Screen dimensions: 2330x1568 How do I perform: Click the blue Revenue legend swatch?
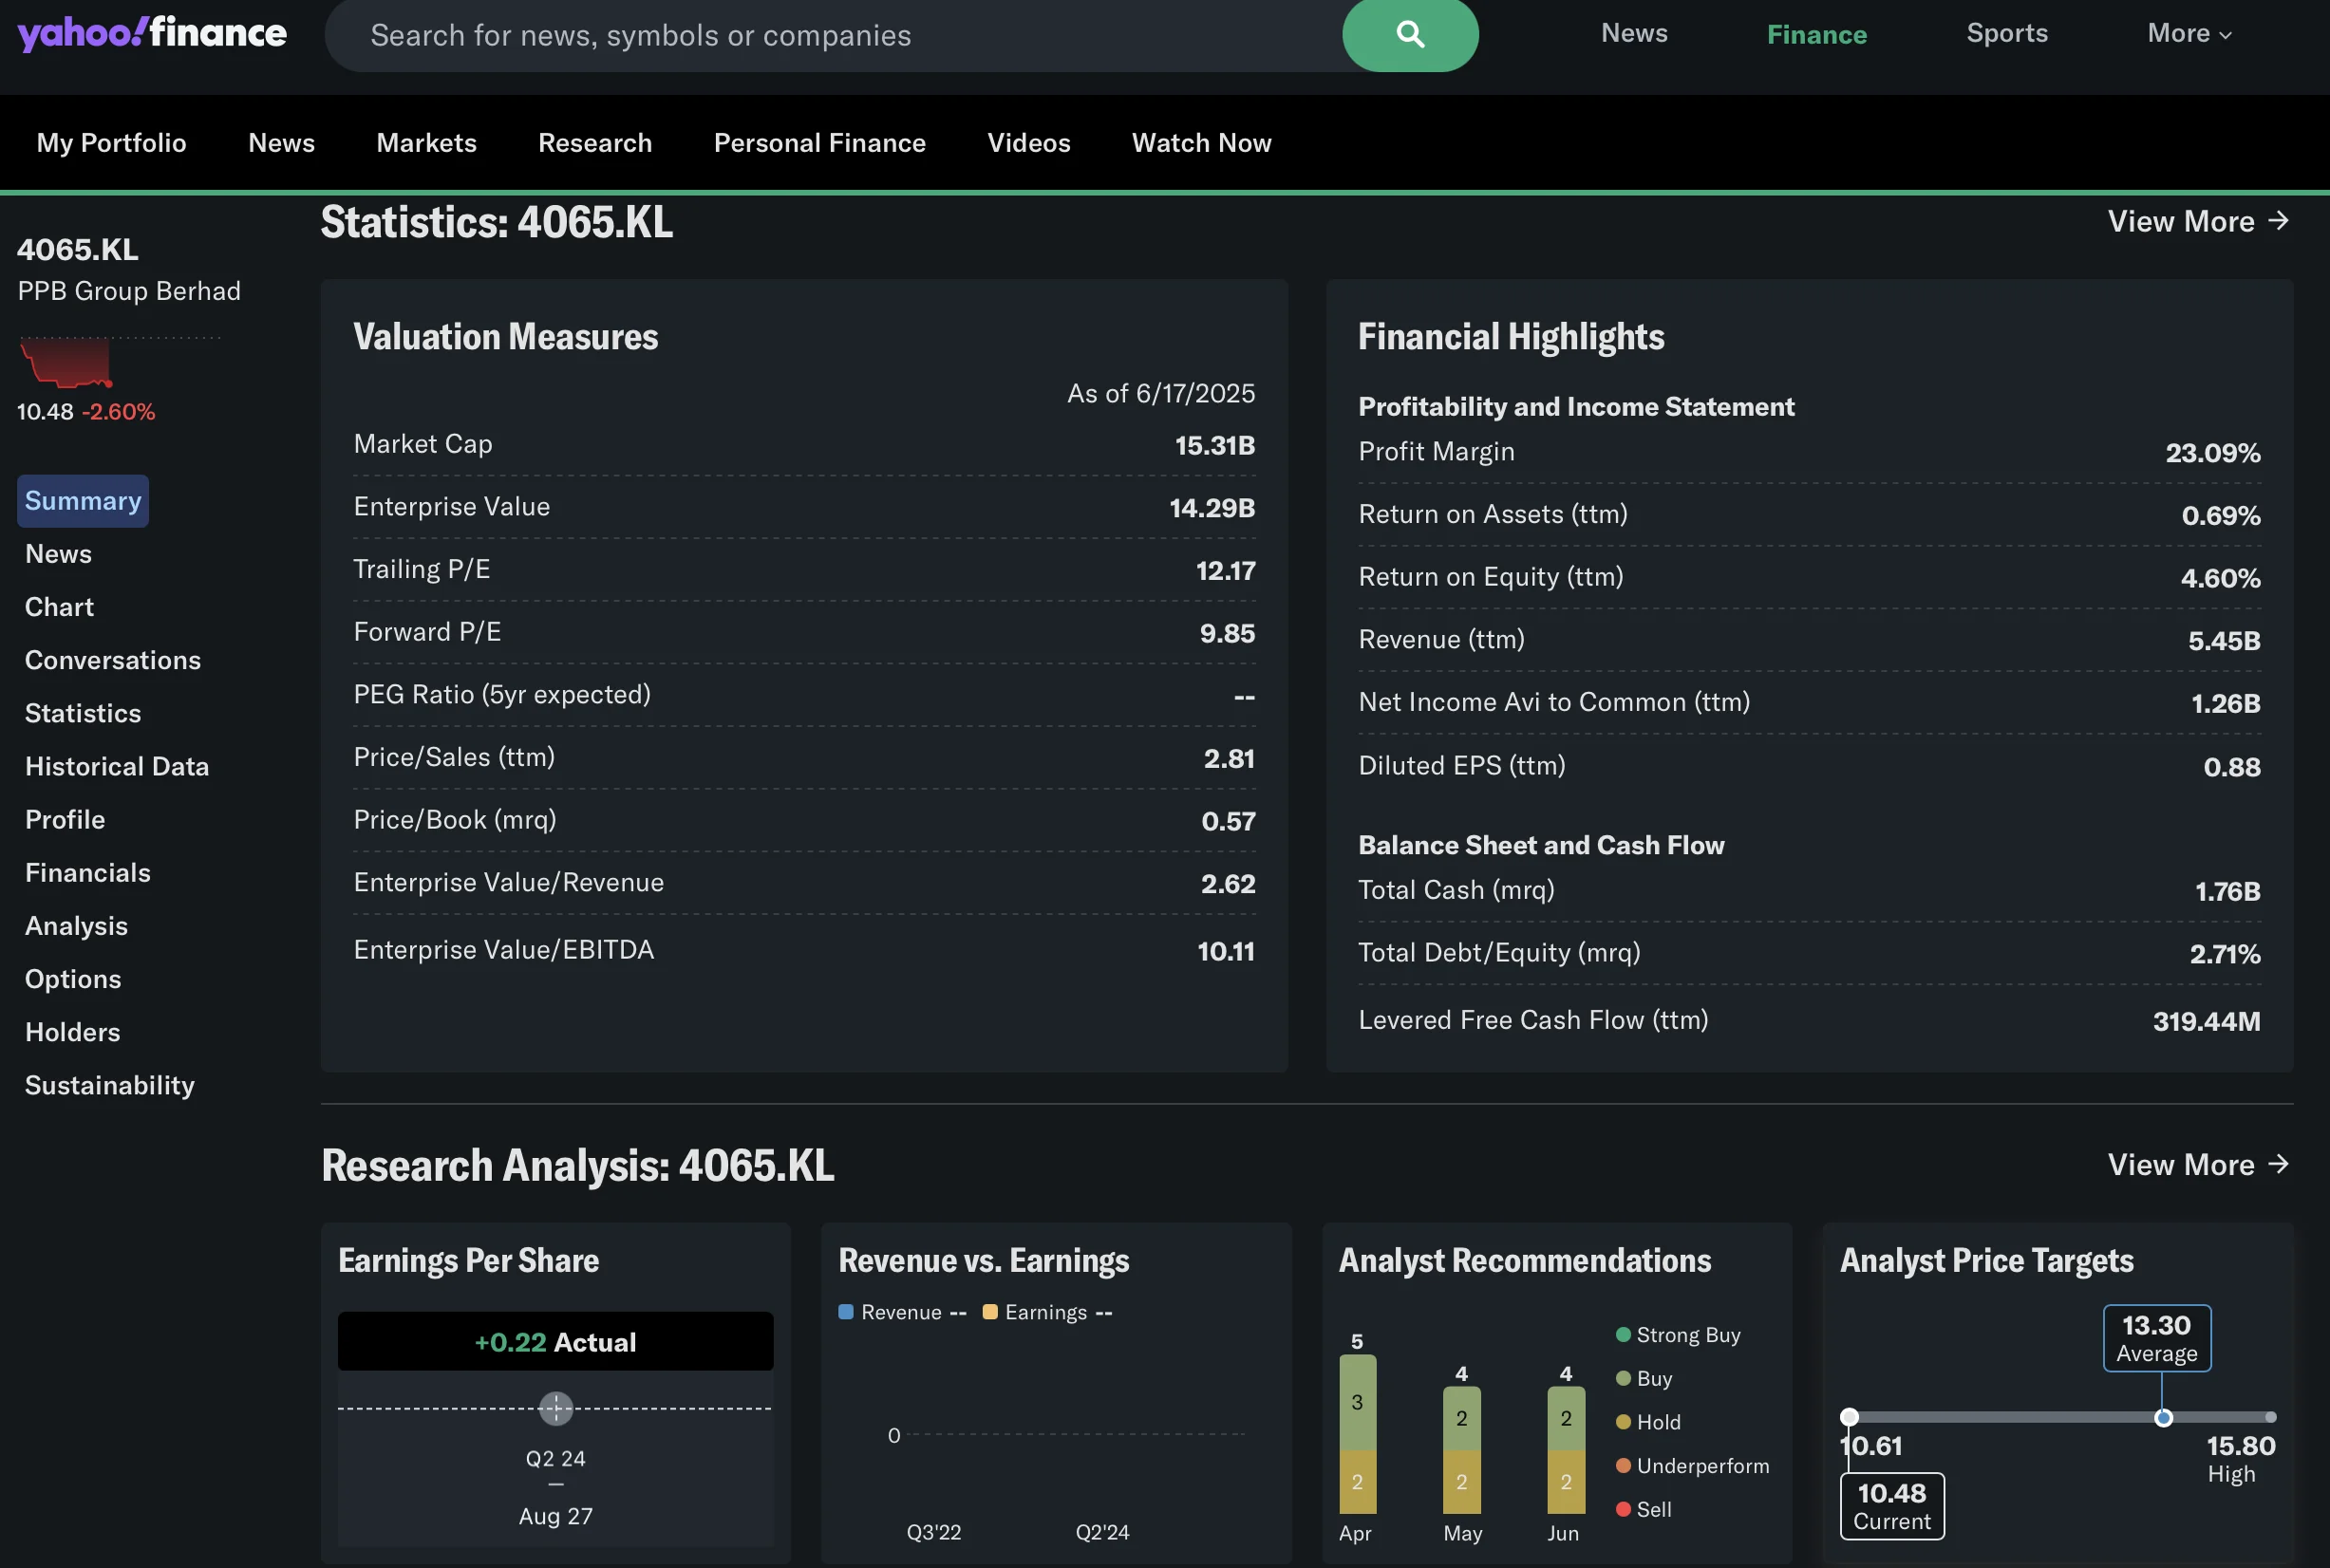pos(846,1312)
